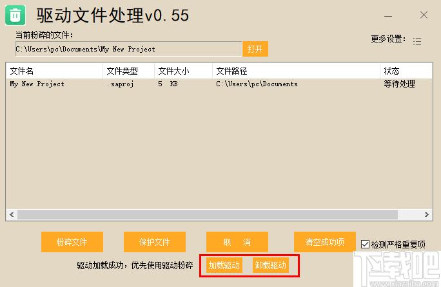Screen dimensions: 441x287
Task: Click the 打开 button to browse files
Action: (255, 49)
